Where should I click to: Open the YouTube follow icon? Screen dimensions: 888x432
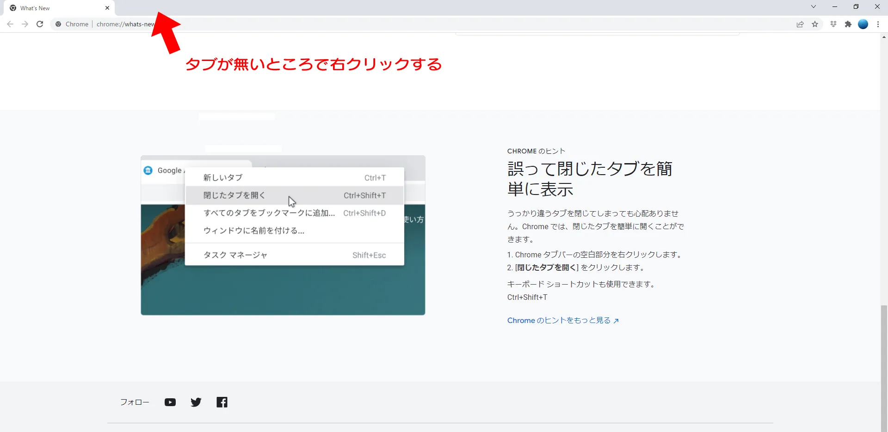point(170,402)
